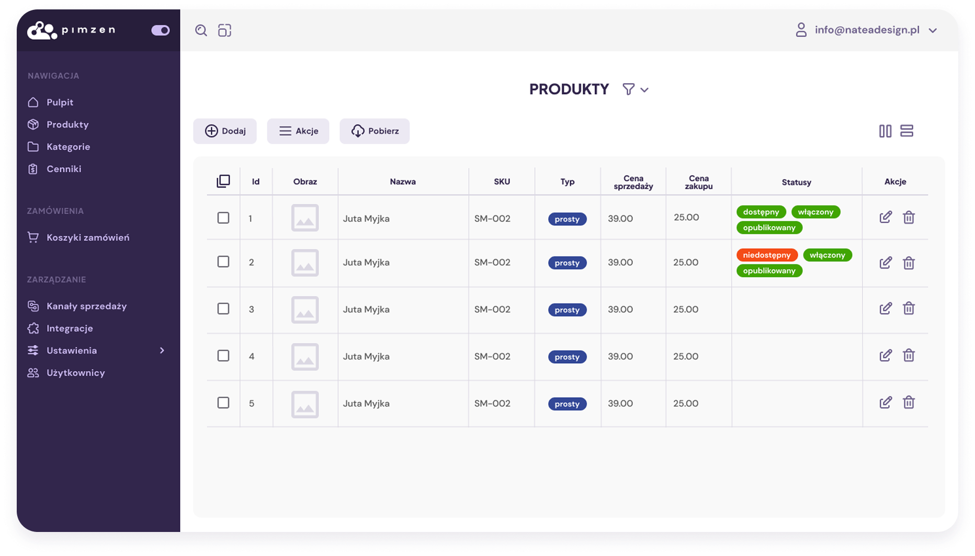Expand filter options chevron next to Produkty
This screenshot has width=975, height=556.
pyautogui.click(x=644, y=90)
